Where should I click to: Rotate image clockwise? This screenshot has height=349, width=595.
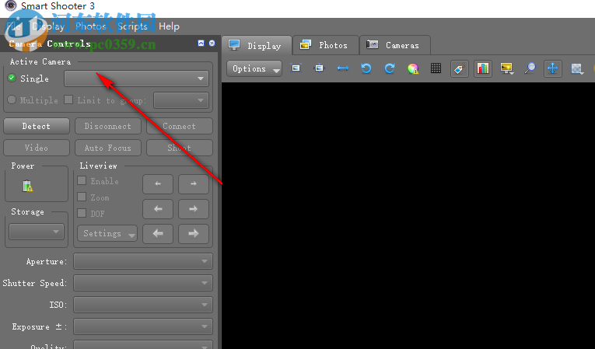(390, 68)
